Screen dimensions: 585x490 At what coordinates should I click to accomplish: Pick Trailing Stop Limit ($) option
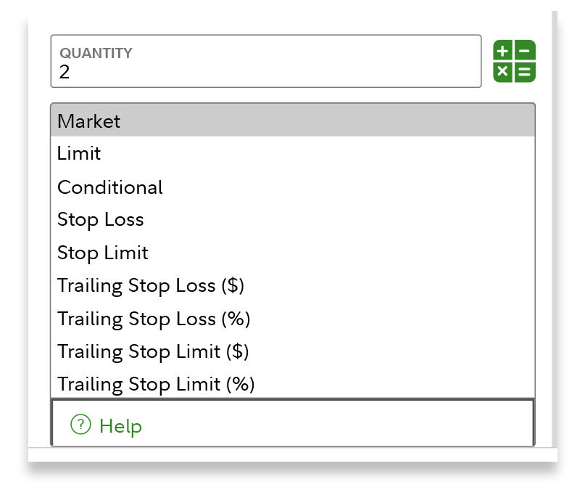[153, 351]
